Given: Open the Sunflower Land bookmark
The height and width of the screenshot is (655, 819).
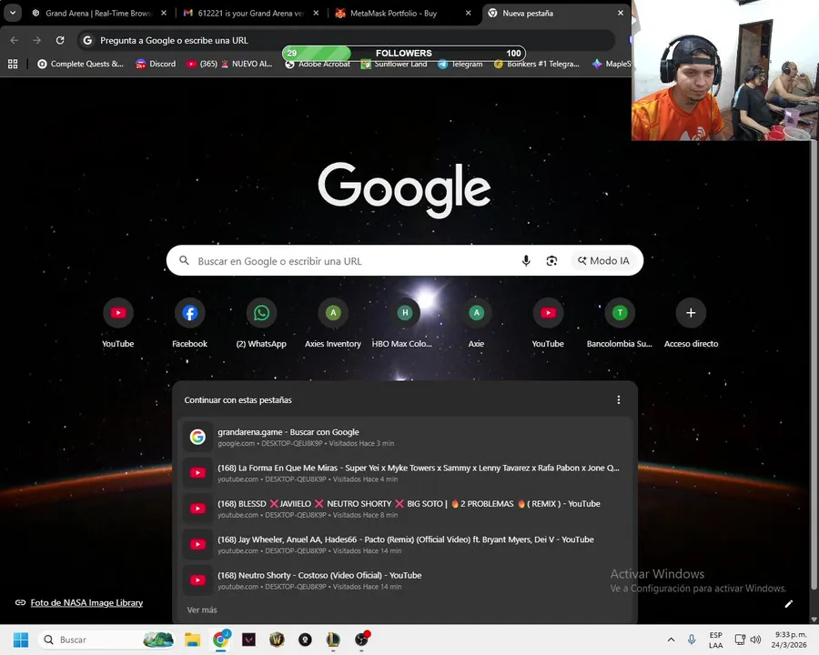Looking at the screenshot, I should click(394, 65).
